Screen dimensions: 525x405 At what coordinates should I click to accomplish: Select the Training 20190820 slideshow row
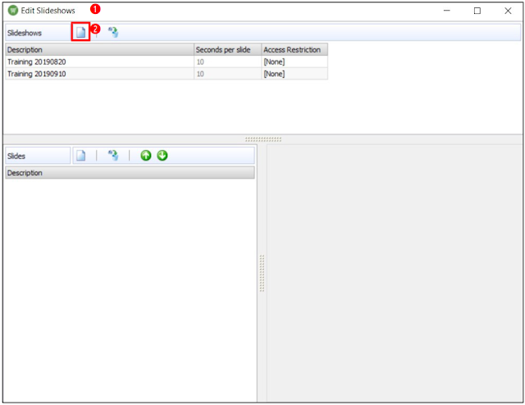point(167,61)
